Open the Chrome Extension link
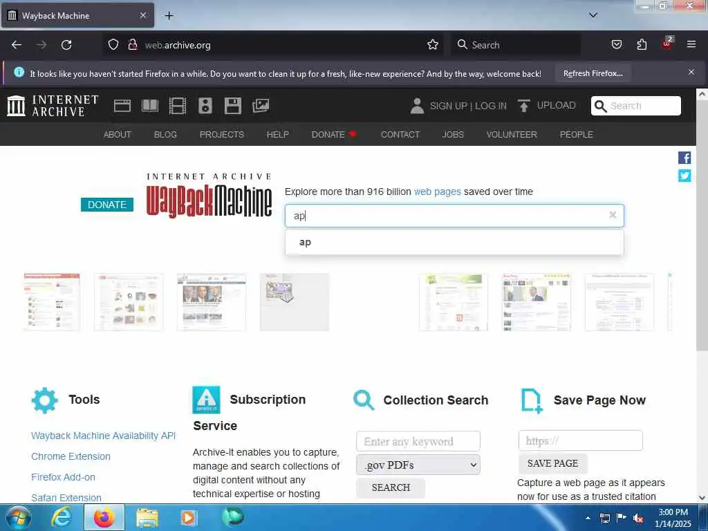 [x=71, y=456]
